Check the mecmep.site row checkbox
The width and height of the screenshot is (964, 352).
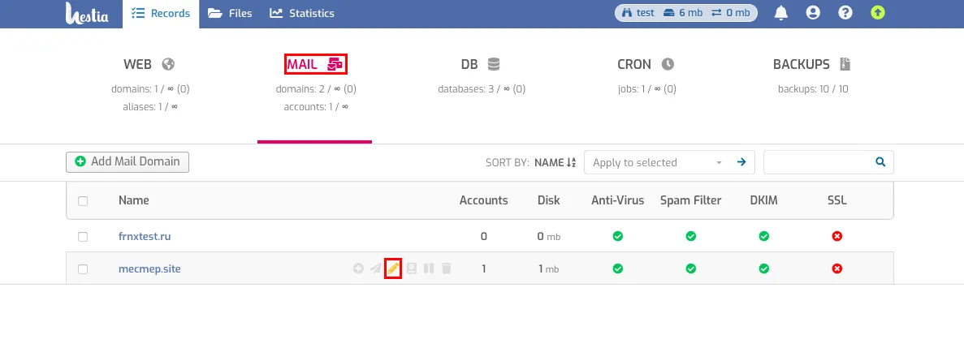click(83, 269)
